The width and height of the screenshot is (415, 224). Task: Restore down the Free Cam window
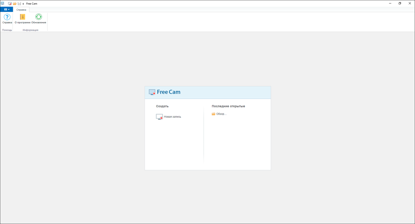coord(400,3)
